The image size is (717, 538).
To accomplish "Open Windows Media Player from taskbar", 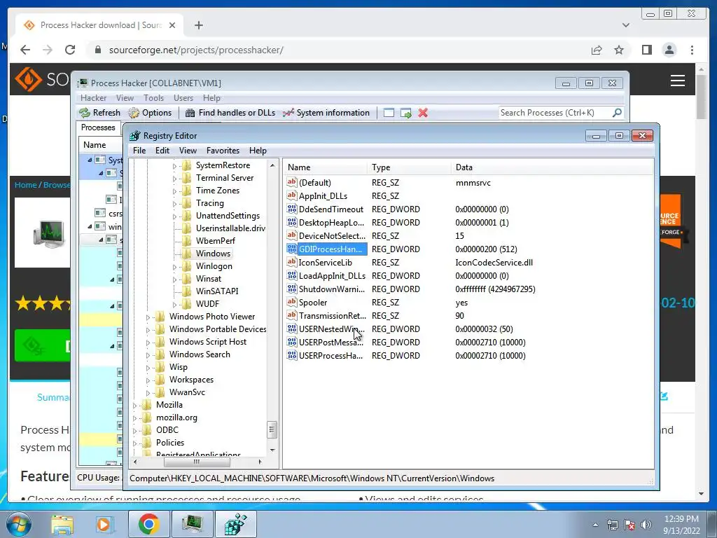I will tap(104, 524).
